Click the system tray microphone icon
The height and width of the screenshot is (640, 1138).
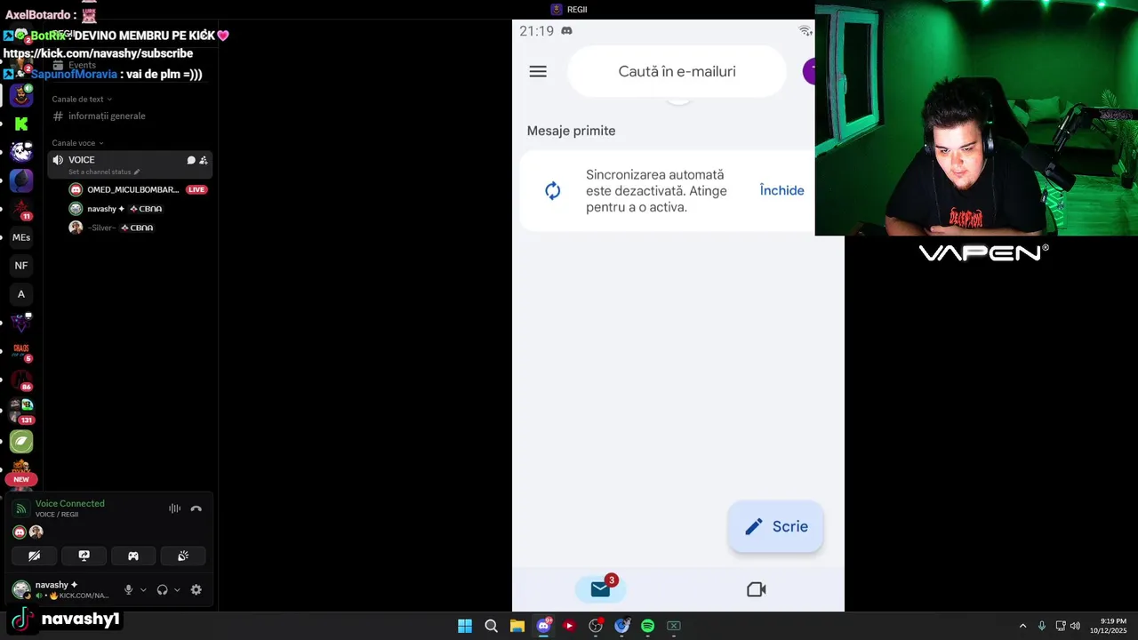(1042, 626)
